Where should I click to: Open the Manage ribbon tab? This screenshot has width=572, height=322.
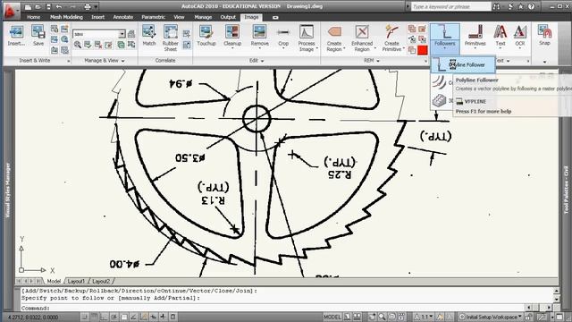click(x=203, y=17)
